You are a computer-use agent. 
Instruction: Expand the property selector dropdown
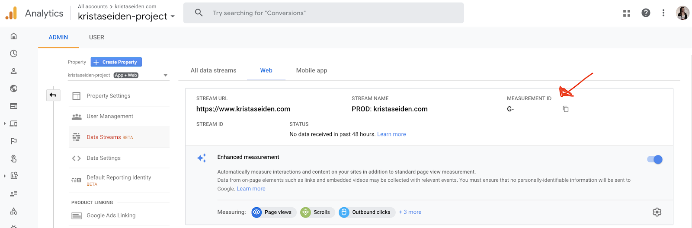166,75
